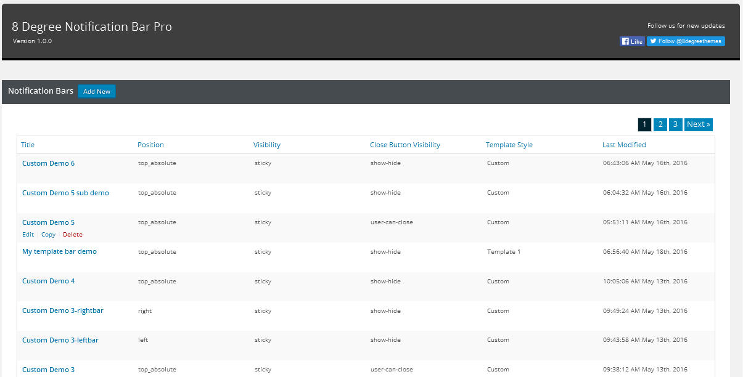Select the 'left' position cell
The height and width of the screenshot is (377, 743).
point(143,340)
